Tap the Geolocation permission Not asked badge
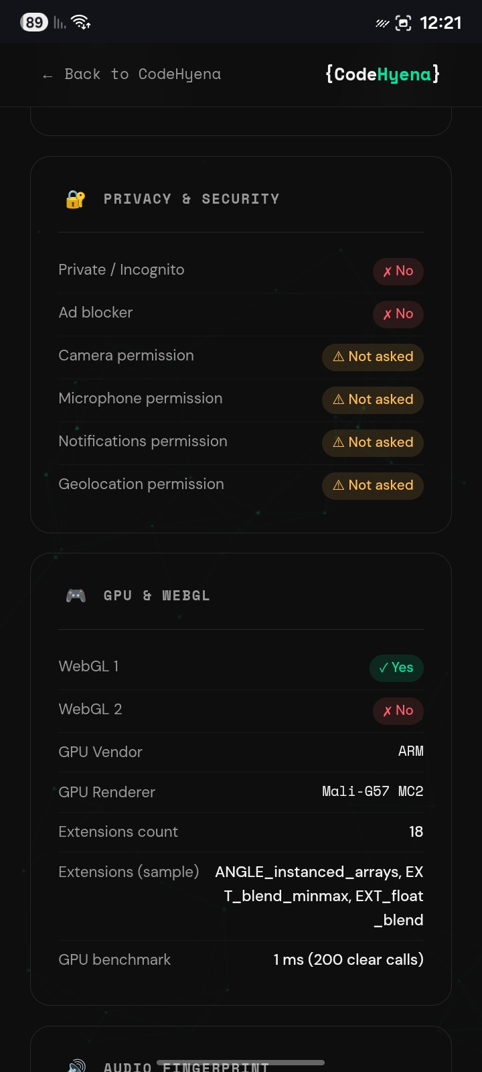482x1072 pixels. (x=372, y=485)
